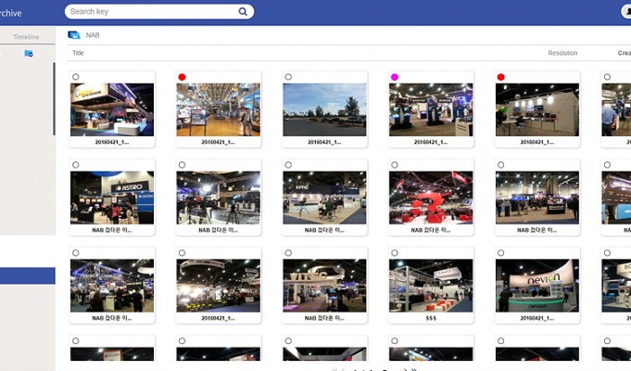Click title under the ASTRO booth thumbnail

pos(112,230)
